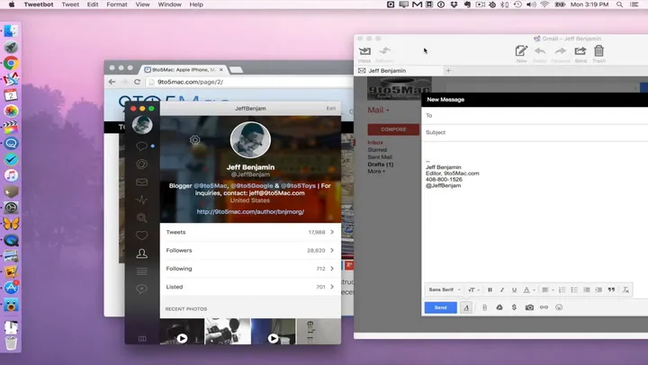Click the indent more icon in compose toolbar

598,289
